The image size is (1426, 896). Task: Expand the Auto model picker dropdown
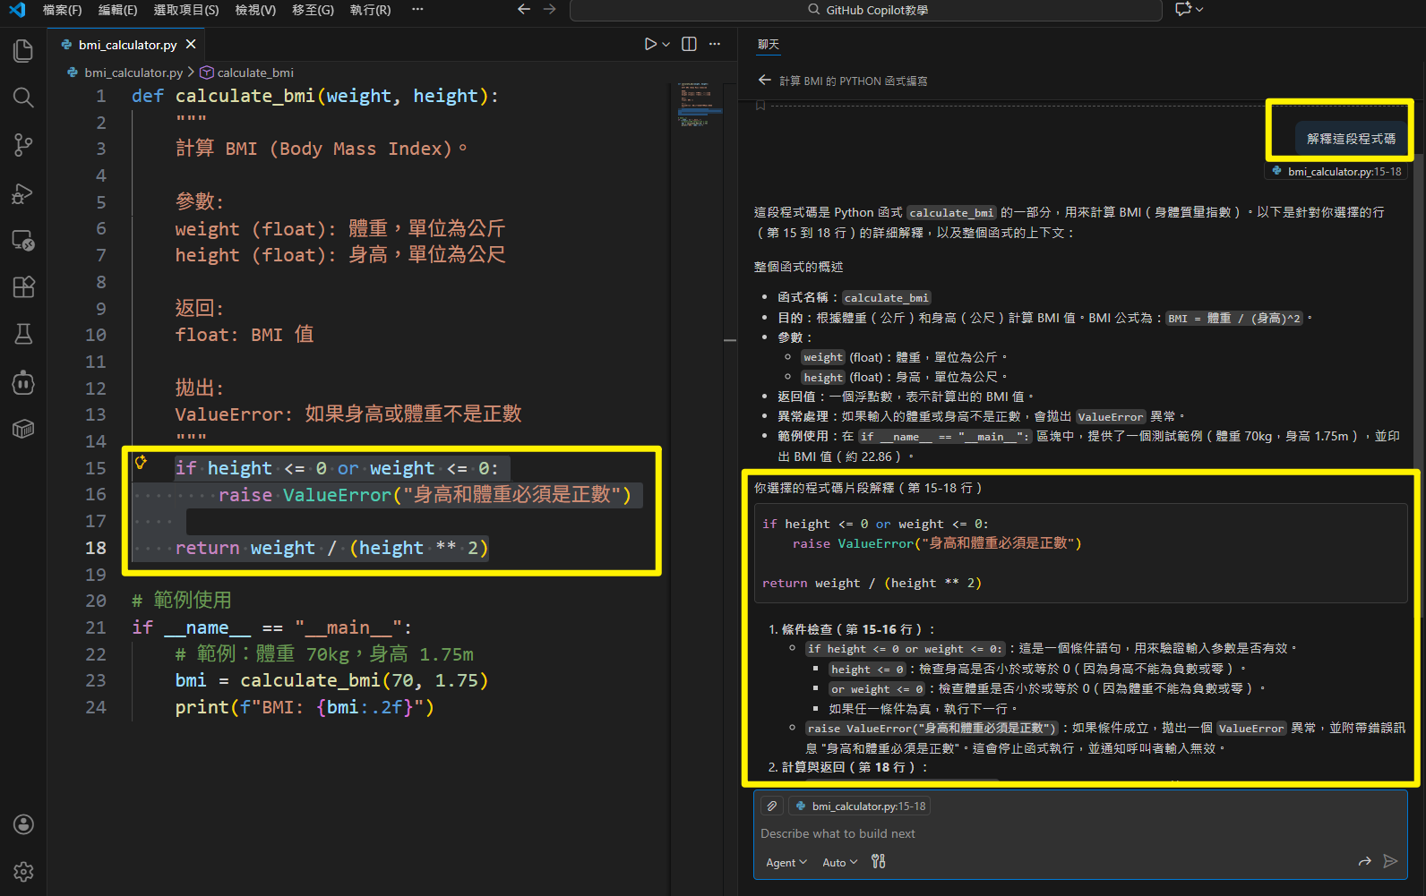click(839, 862)
